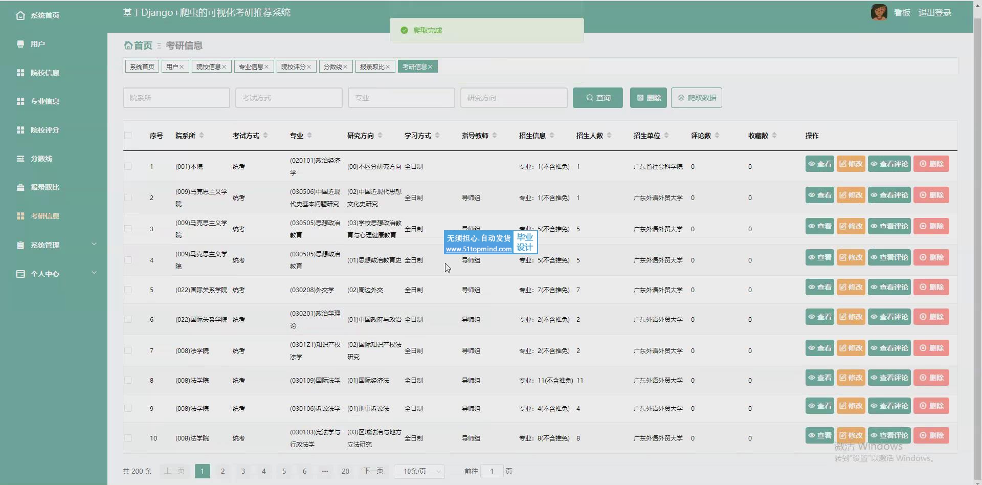This screenshot has width=982, height=485.
Task: Close the 考研信息 tab with its x icon
Action: [x=430, y=67]
